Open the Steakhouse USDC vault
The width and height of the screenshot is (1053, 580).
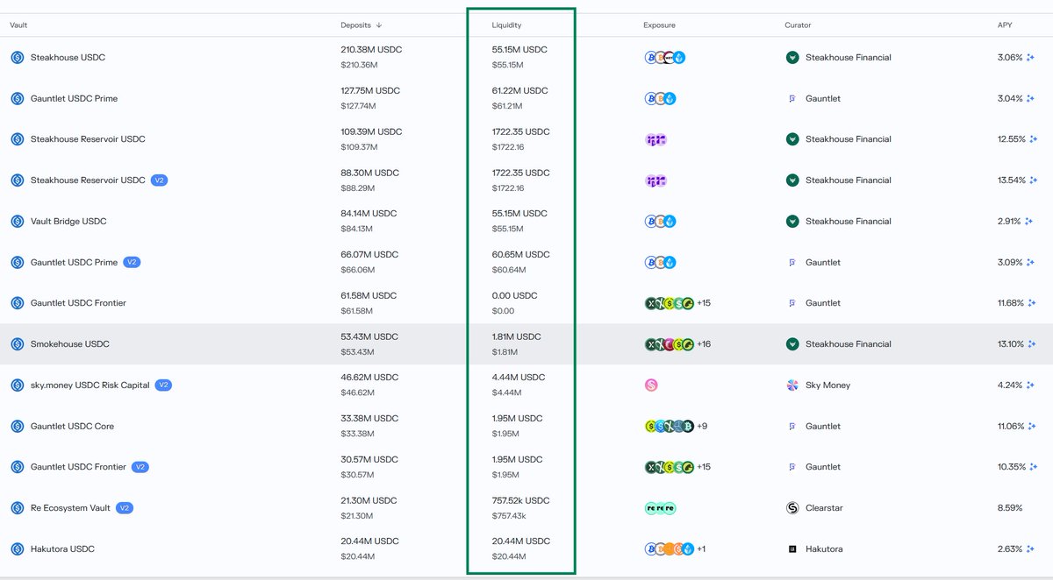68,58
